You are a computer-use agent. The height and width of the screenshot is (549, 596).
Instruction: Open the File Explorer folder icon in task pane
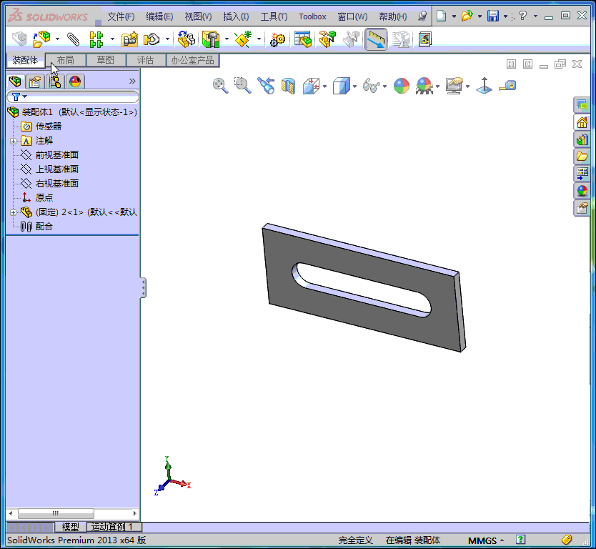(x=582, y=156)
